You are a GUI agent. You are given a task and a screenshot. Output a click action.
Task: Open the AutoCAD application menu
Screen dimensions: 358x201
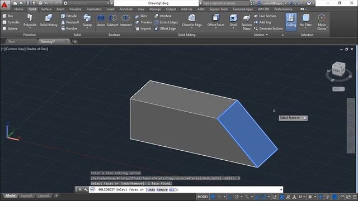[x=4, y=4]
